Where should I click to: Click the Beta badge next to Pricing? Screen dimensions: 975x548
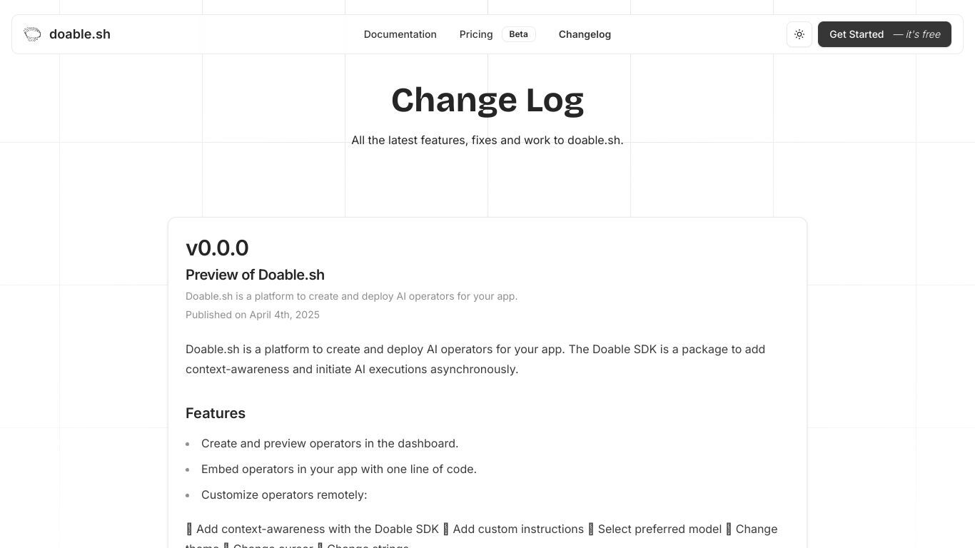click(x=519, y=34)
